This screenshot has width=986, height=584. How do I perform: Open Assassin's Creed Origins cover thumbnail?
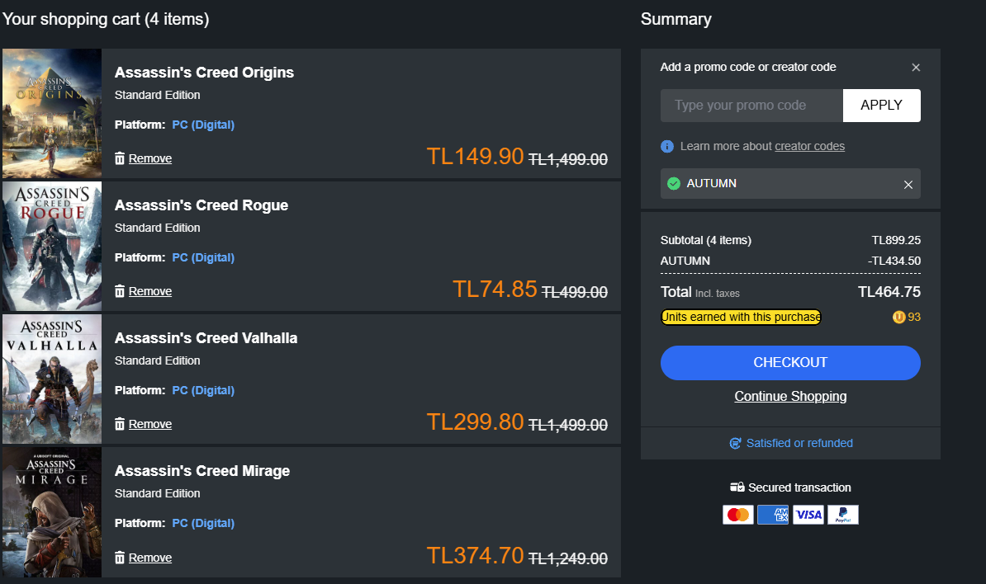tap(52, 113)
